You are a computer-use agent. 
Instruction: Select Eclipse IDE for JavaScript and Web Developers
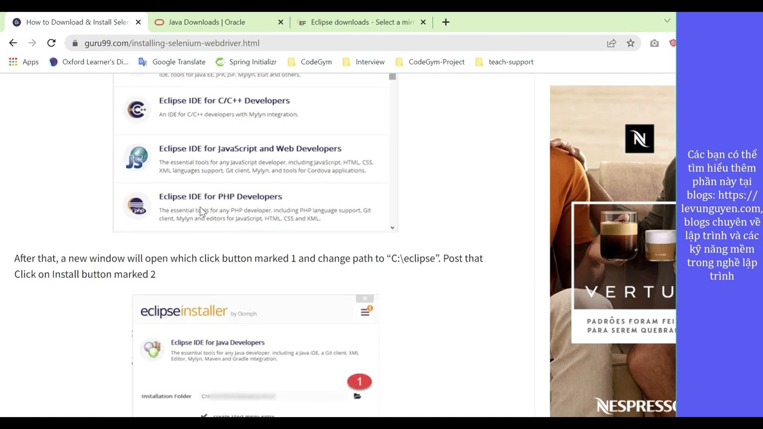tap(250, 148)
